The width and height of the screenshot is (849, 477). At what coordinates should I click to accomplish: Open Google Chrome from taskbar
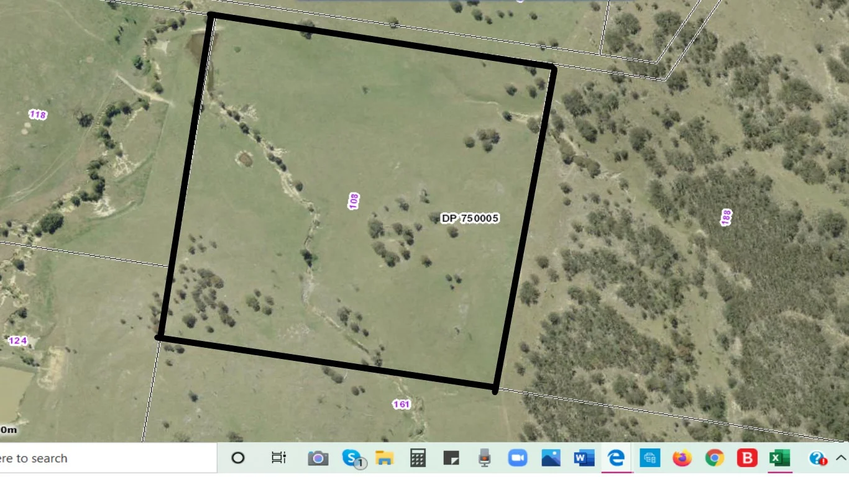[715, 458]
